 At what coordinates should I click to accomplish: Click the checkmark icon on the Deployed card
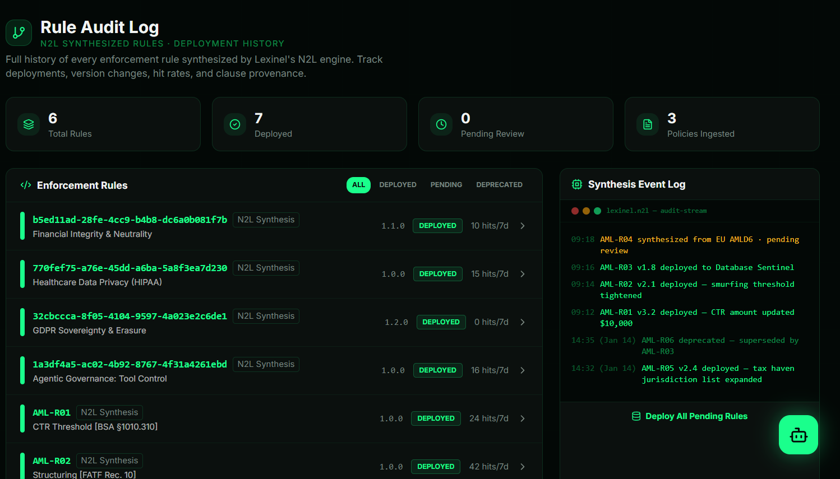[235, 124]
